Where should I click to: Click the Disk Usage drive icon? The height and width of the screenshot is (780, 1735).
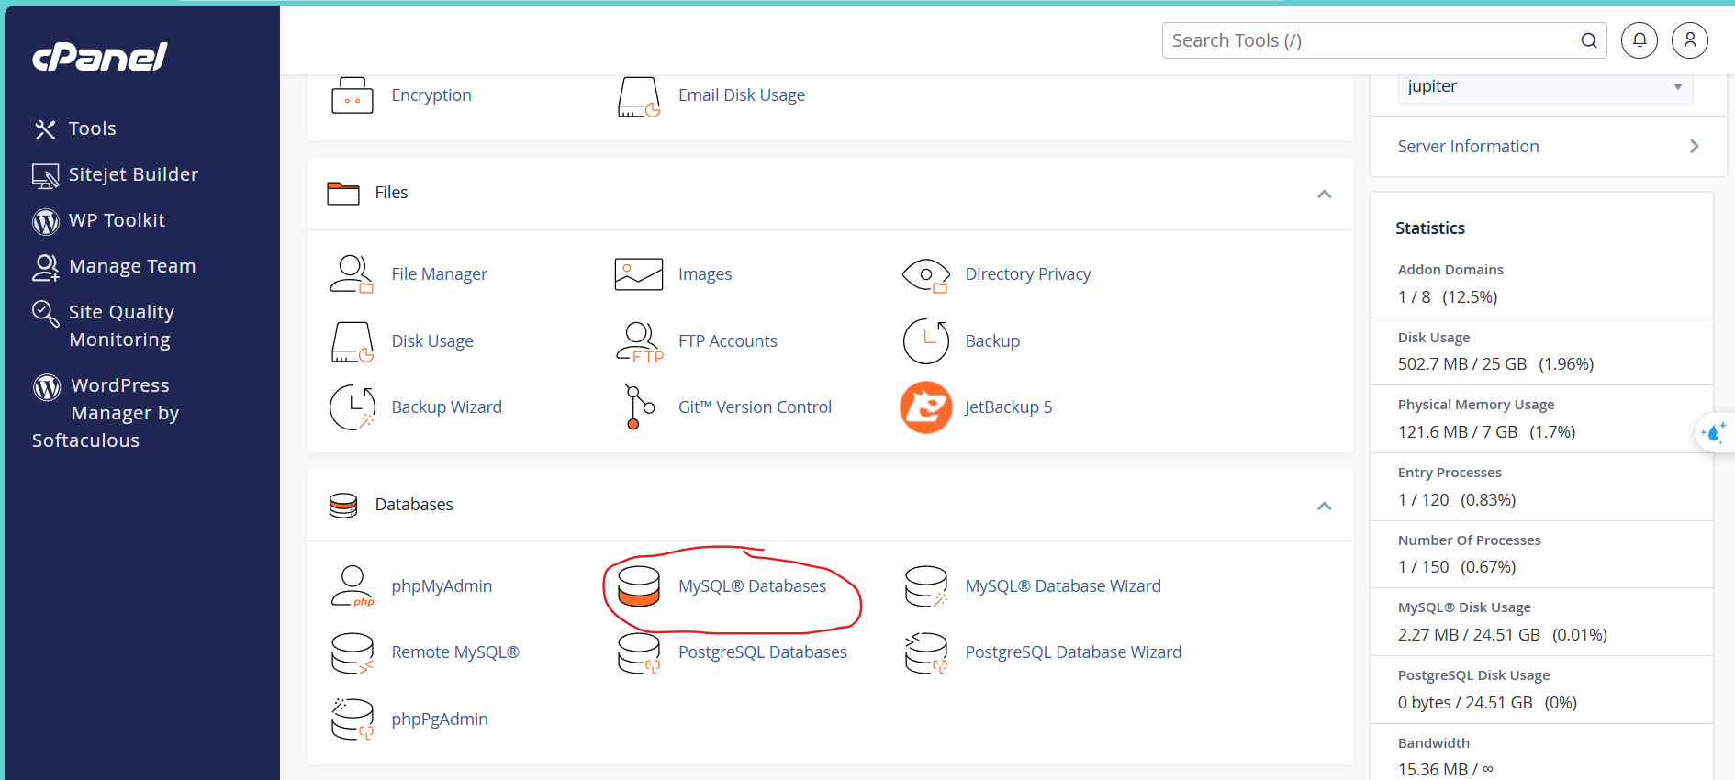[352, 341]
